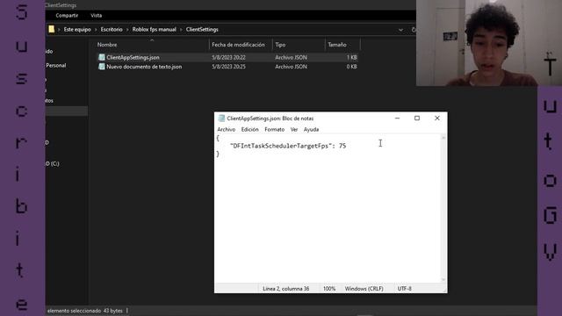Select the Nuevo documento de texto.json file name

point(144,67)
